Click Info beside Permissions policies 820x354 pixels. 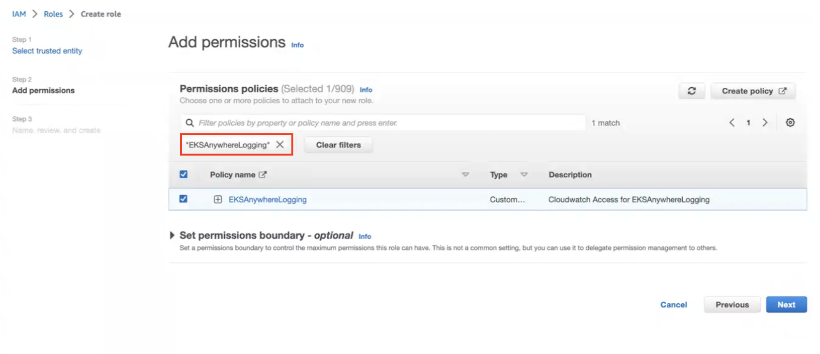click(366, 90)
